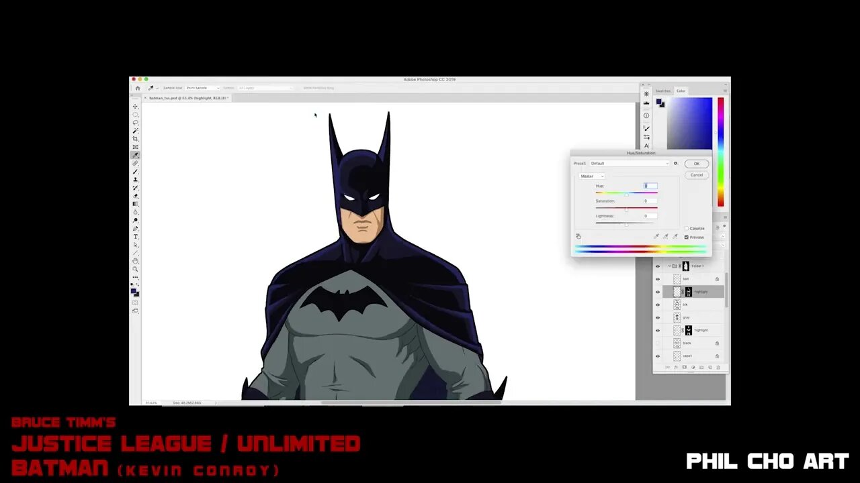The height and width of the screenshot is (483, 860).
Task: Enable the Colorize checkbox
Action: click(x=687, y=229)
